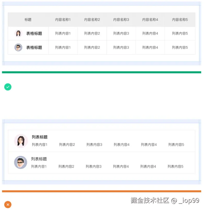Click 列表内容5 in glasses man's list item

175,166
